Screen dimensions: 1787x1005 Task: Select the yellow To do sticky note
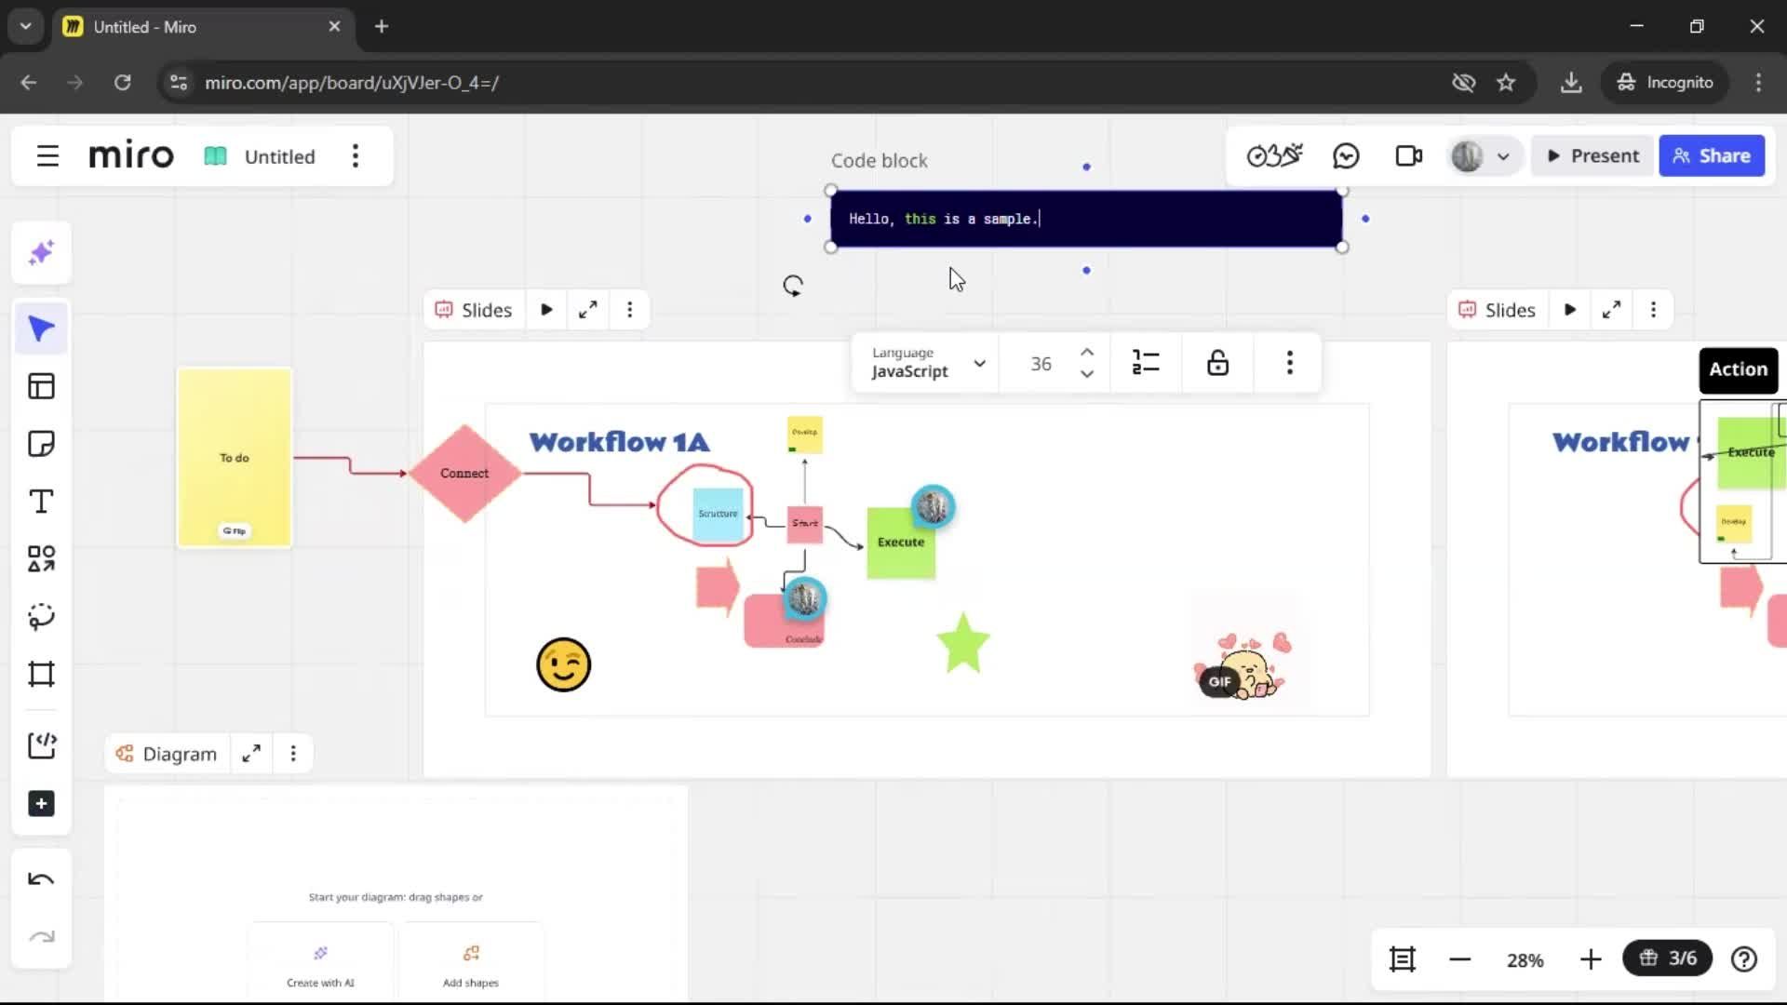pos(235,457)
